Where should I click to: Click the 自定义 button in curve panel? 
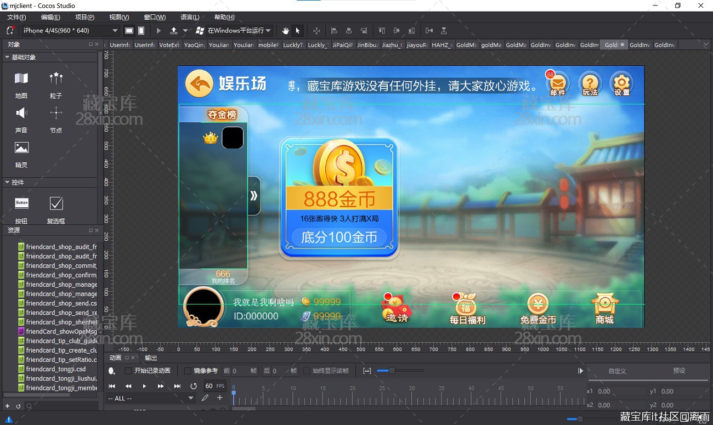pos(617,371)
